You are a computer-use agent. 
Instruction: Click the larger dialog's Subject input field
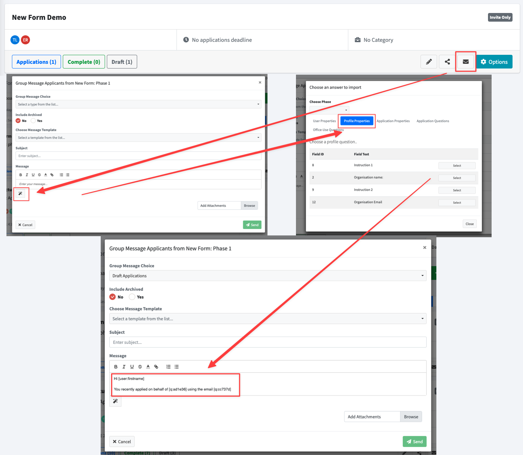pos(268,342)
